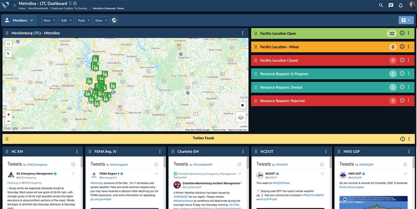Open go.usa.gov link in FEMA tweet
The image size is (417, 209).
pyautogui.click(x=101, y=199)
